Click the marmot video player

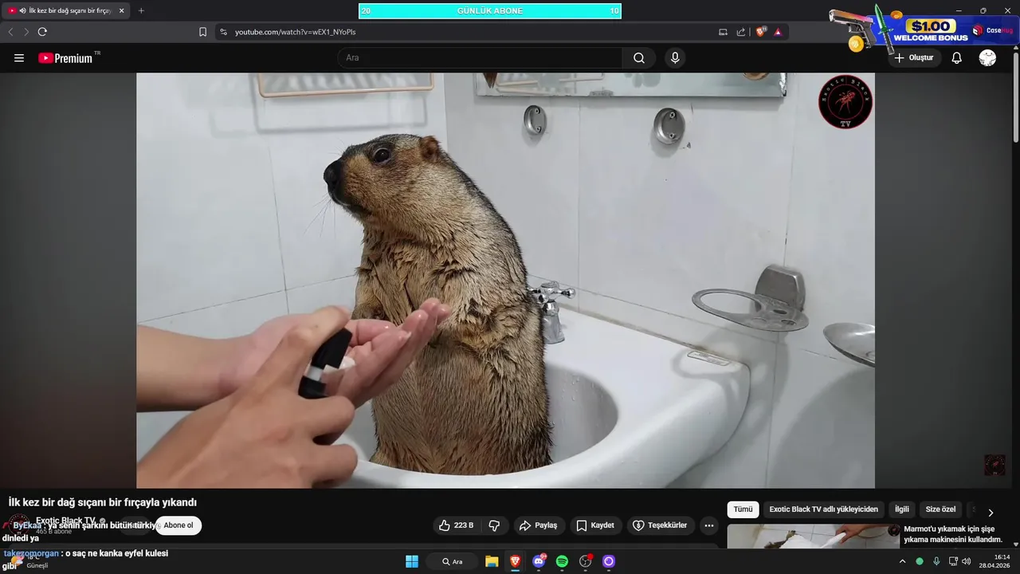505,281
